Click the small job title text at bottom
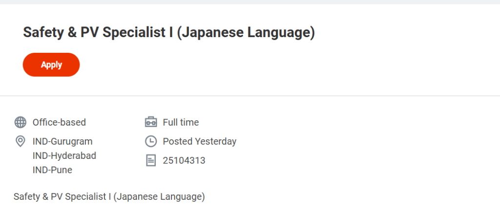 (x=109, y=197)
